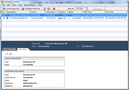Click the Configure Machine toolbar button
The width and height of the screenshot is (129, 90).
pyautogui.click(x=31, y=9)
